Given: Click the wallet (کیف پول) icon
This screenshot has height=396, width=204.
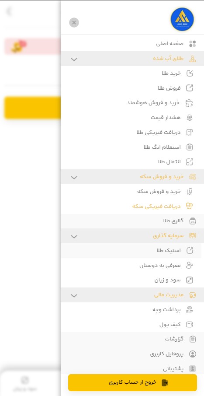Looking at the screenshot, I should pos(190,325).
